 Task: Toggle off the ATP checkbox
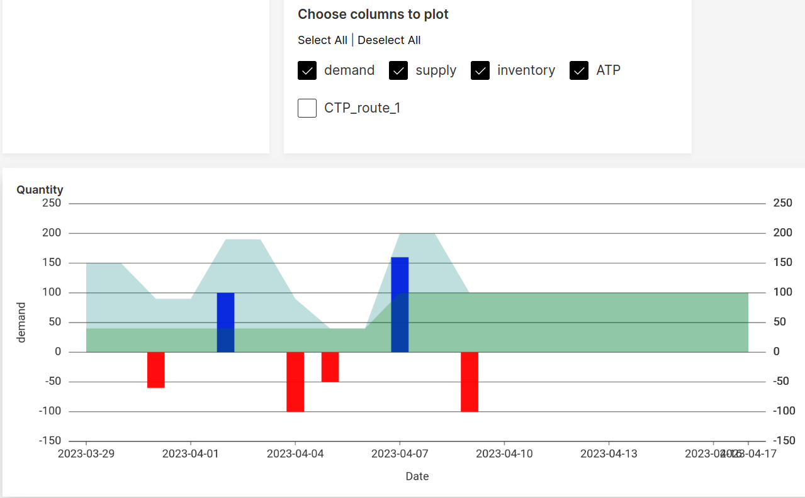pos(578,70)
